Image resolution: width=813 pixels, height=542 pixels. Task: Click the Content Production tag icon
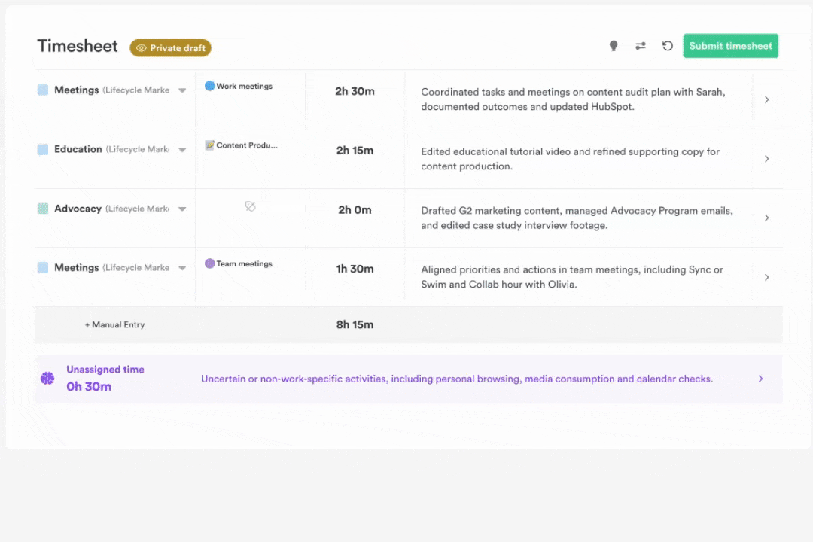click(210, 145)
